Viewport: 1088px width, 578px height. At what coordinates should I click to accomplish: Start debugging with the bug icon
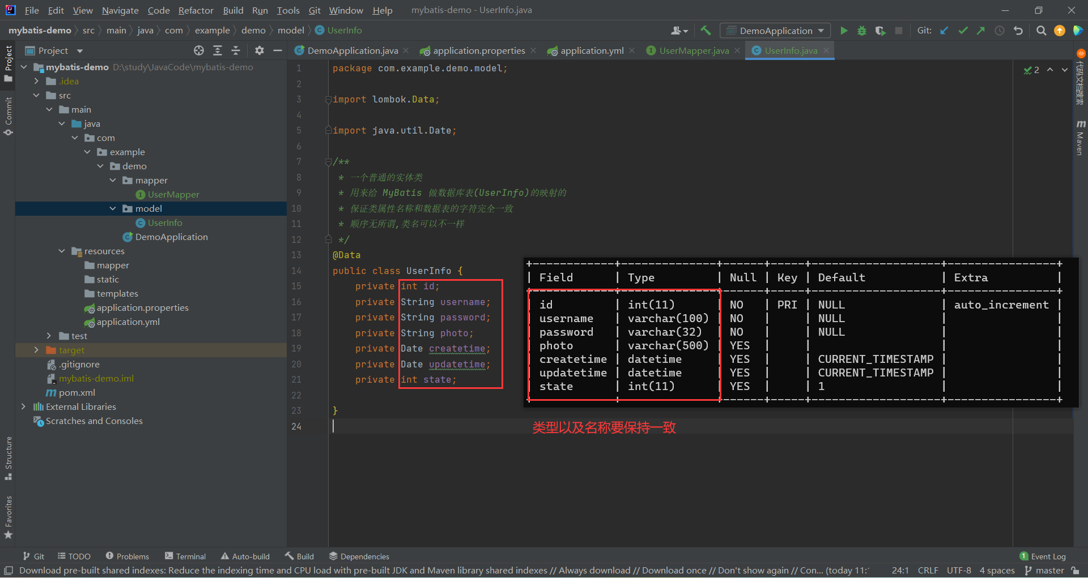pos(862,31)
